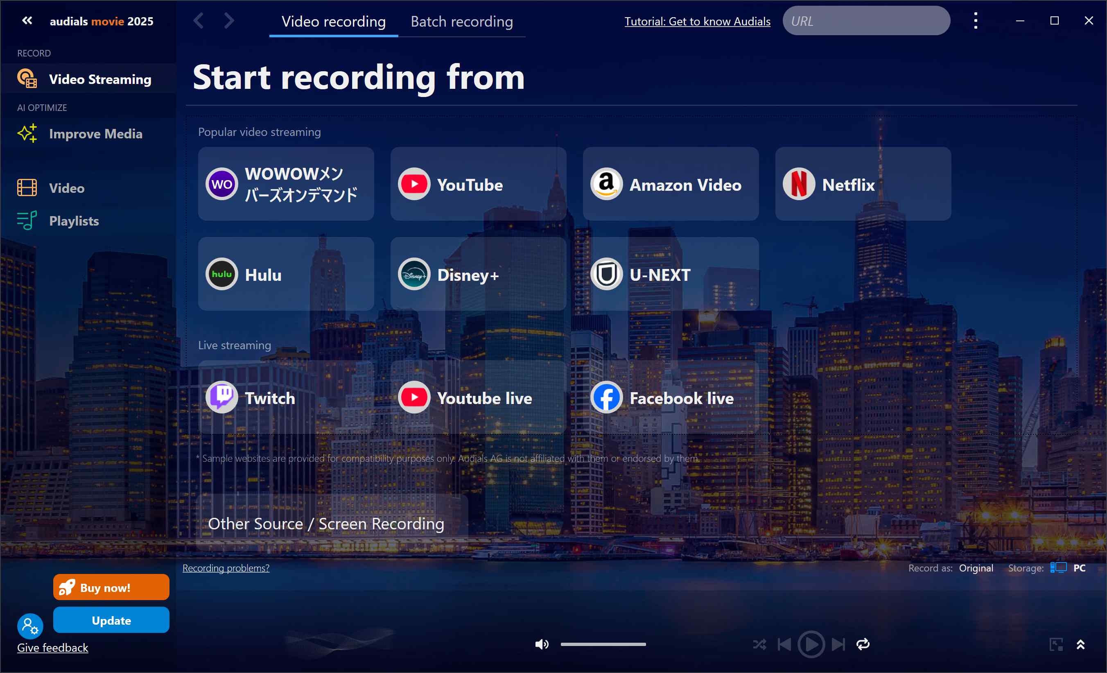Switch to Batch recording tab

click(x=461, y=21)
